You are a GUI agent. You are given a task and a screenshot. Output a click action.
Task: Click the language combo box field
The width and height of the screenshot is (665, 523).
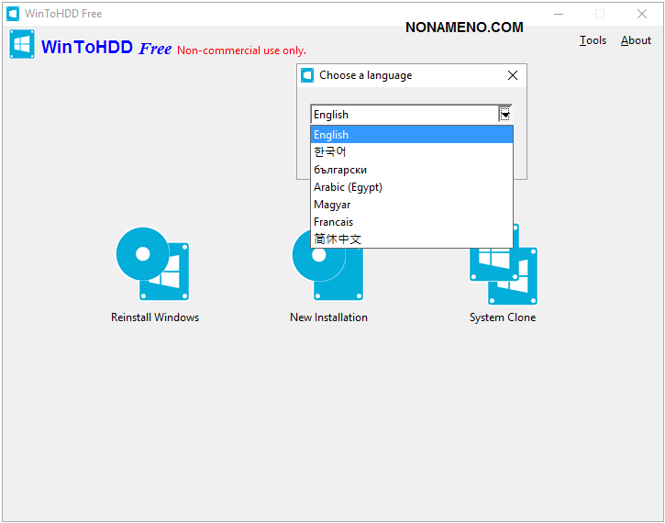tap(404, 115)
